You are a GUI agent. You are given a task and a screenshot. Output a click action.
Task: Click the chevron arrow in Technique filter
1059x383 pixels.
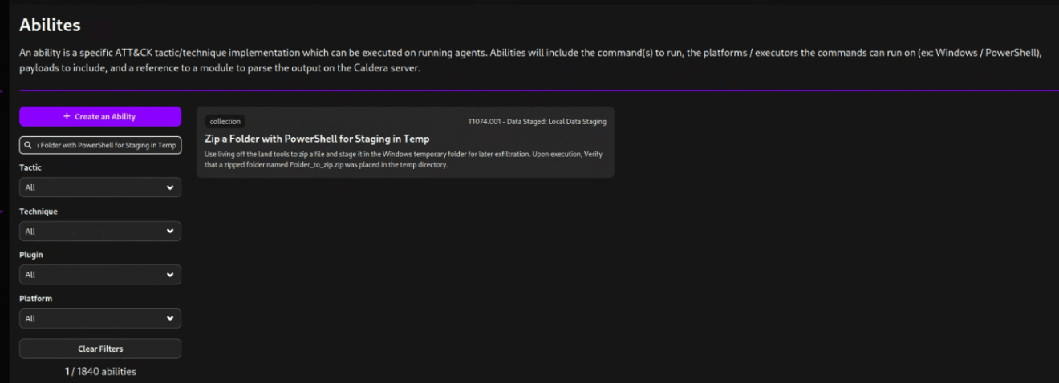point(169,232)
